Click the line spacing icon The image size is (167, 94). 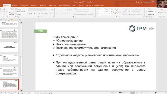[71, 10]
